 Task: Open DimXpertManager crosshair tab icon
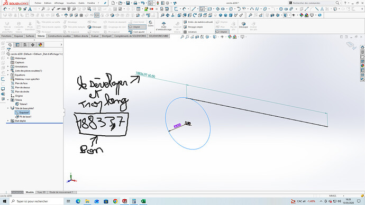pos(33,44)
